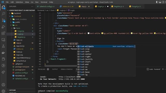The height and width of the screenshot is (93, 166).
Task: Expand the public folder
Action: point(18,22)
